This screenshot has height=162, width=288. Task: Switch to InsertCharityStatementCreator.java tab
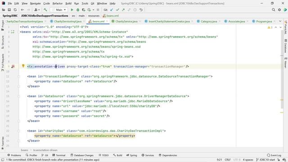point(169,21)
